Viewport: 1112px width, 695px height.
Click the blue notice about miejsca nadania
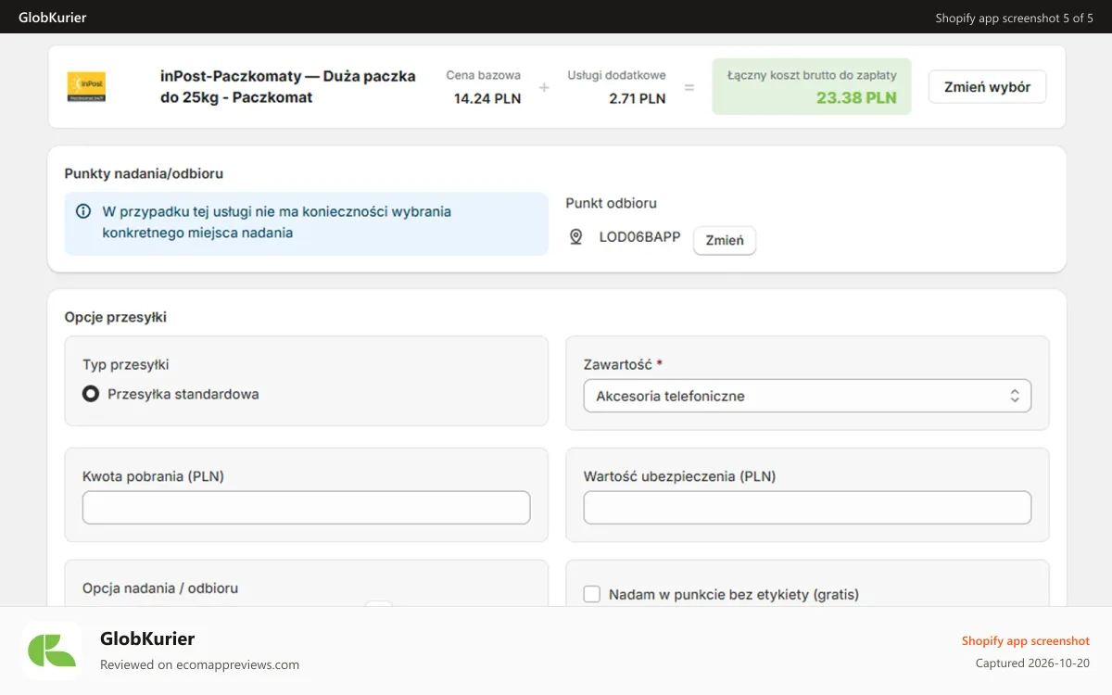pos(307,223)
